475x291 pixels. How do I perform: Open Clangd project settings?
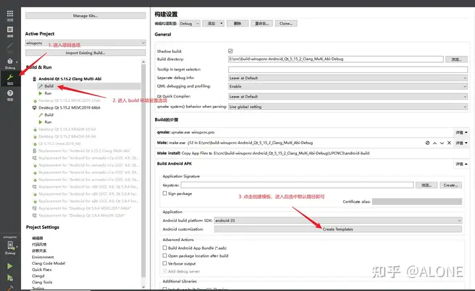click(x=38, y=277)
